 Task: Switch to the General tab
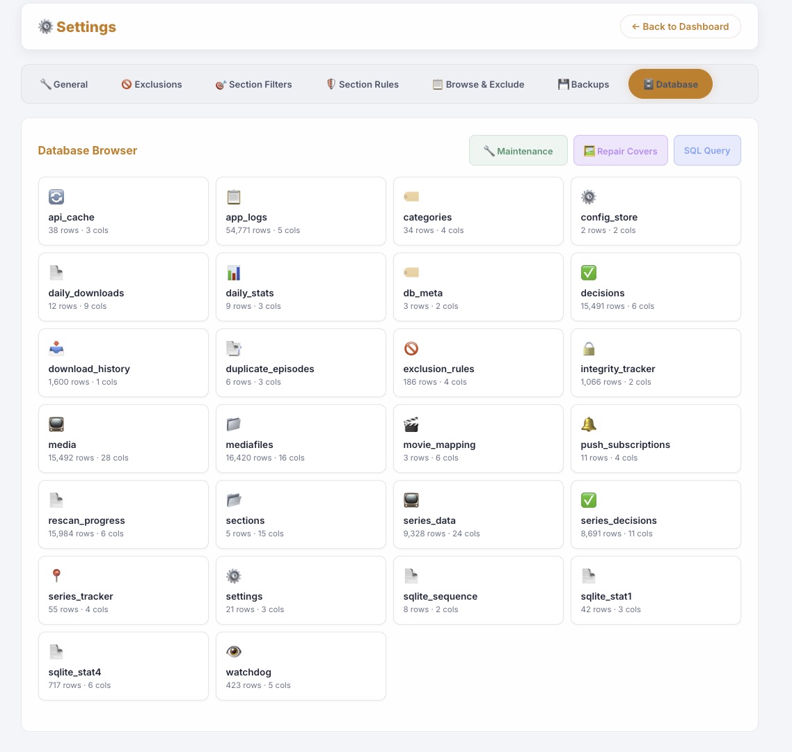coord(63,84)
